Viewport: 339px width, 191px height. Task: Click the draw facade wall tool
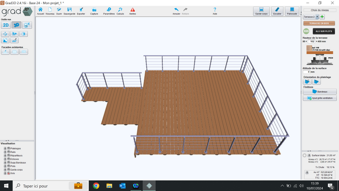pos(5,52)
